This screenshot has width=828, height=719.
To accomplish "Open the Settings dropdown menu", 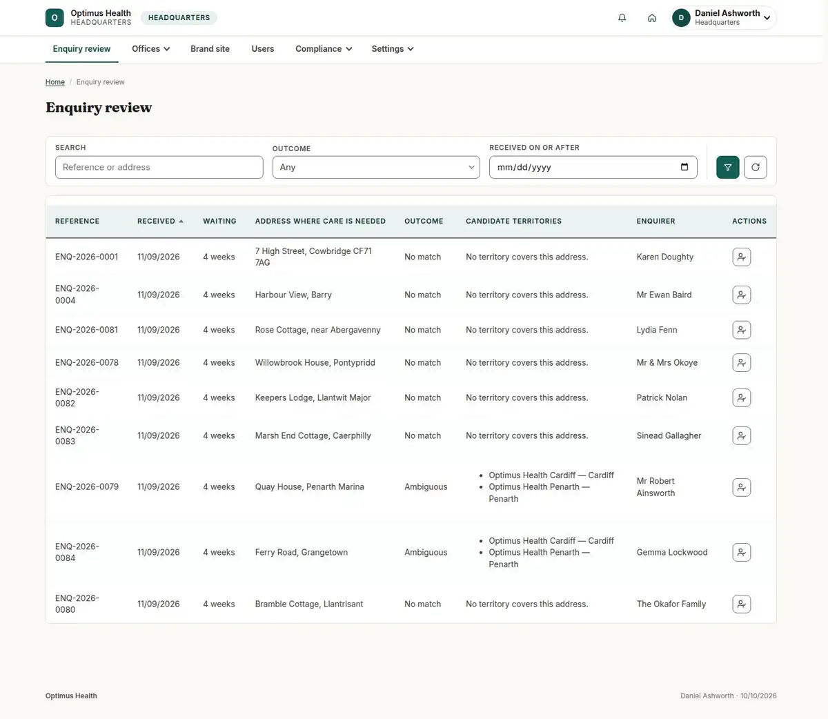I will [393, 49].
